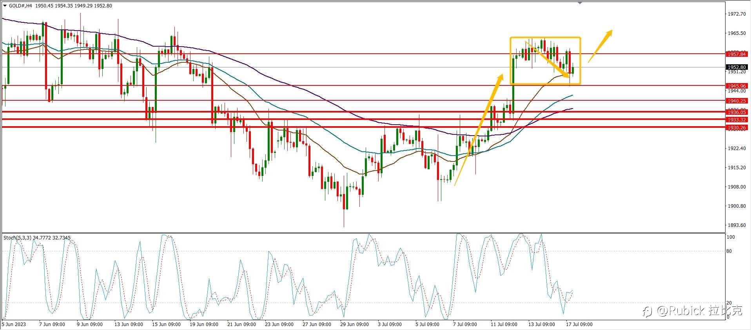The image size is (751, 330).
Task: Click the 1922.40 price scale label
Action: pyautogui.click(x=736, y=149)
